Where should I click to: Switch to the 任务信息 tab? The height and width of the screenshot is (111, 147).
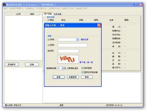[x=58, y=14]
